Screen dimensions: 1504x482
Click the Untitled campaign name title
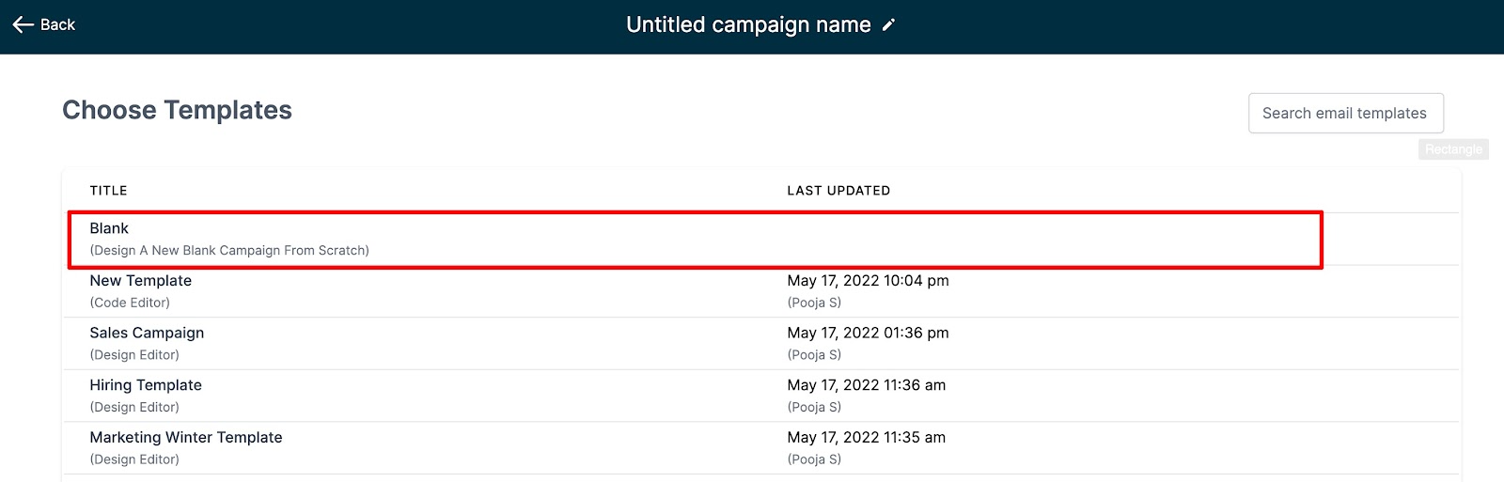point(748,24)
